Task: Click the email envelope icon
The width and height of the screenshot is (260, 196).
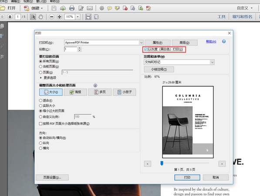Action: (x=90, y=8)
